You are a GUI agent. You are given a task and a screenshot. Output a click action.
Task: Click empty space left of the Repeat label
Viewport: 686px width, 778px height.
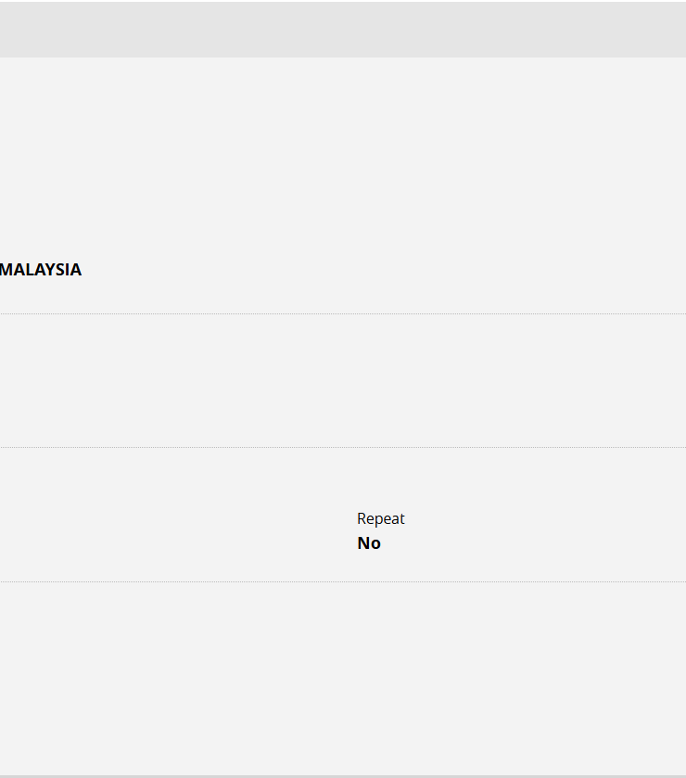tap(176, 519)
